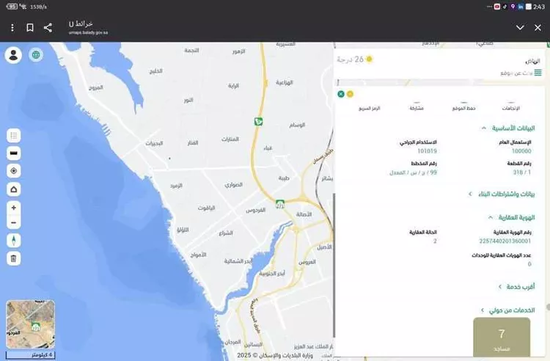
Task: Click the أبحر الجنوبية label on map
Action: click(272, 273)
